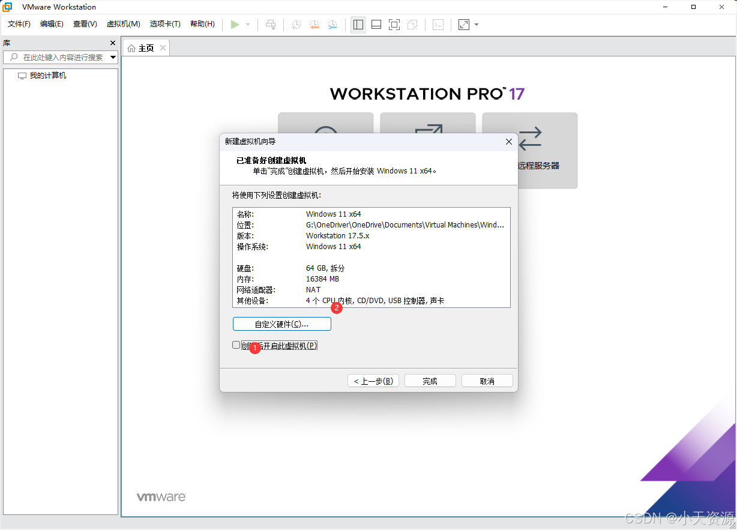Screen dimensions: 737x530
Task: Switch to the 主页 tab
Action: pyautogui.click(x=145, y=47)
